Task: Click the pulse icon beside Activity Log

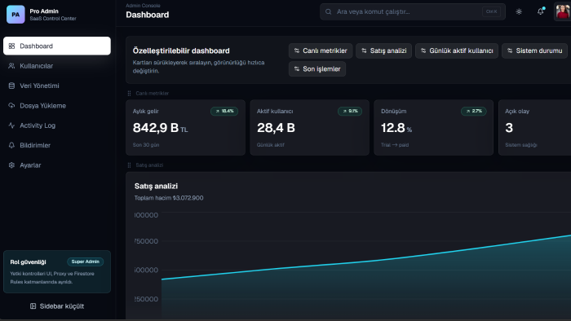Action: (11, 125)
